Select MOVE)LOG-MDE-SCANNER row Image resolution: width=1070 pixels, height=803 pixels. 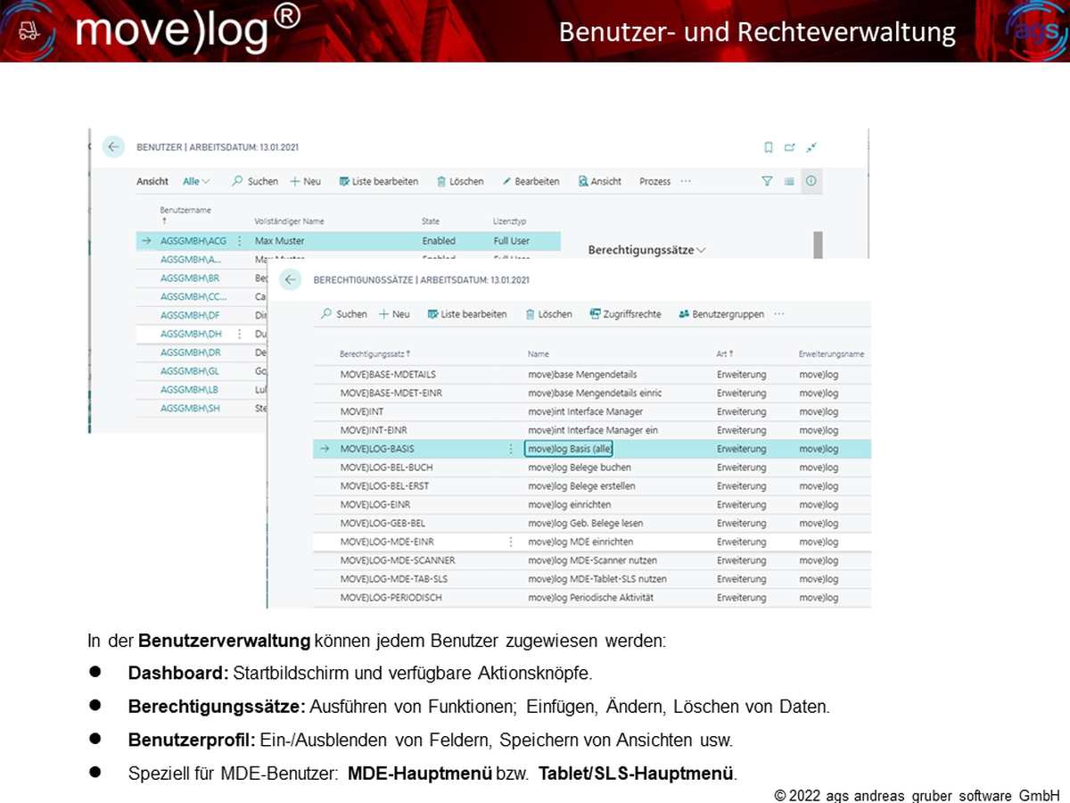point(592,560)
